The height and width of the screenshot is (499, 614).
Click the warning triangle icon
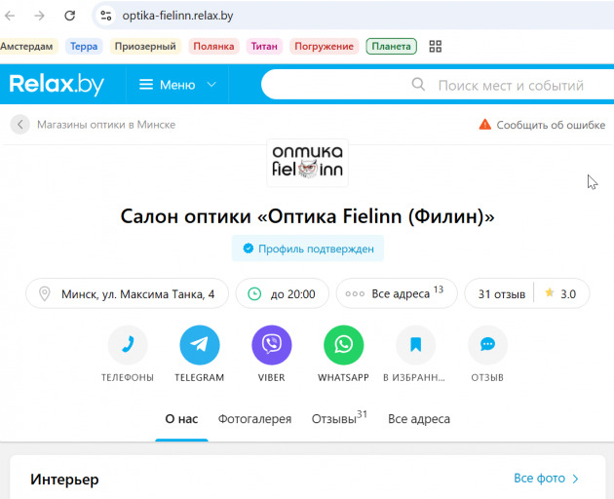pyautogui.click(x=484, y=124)
